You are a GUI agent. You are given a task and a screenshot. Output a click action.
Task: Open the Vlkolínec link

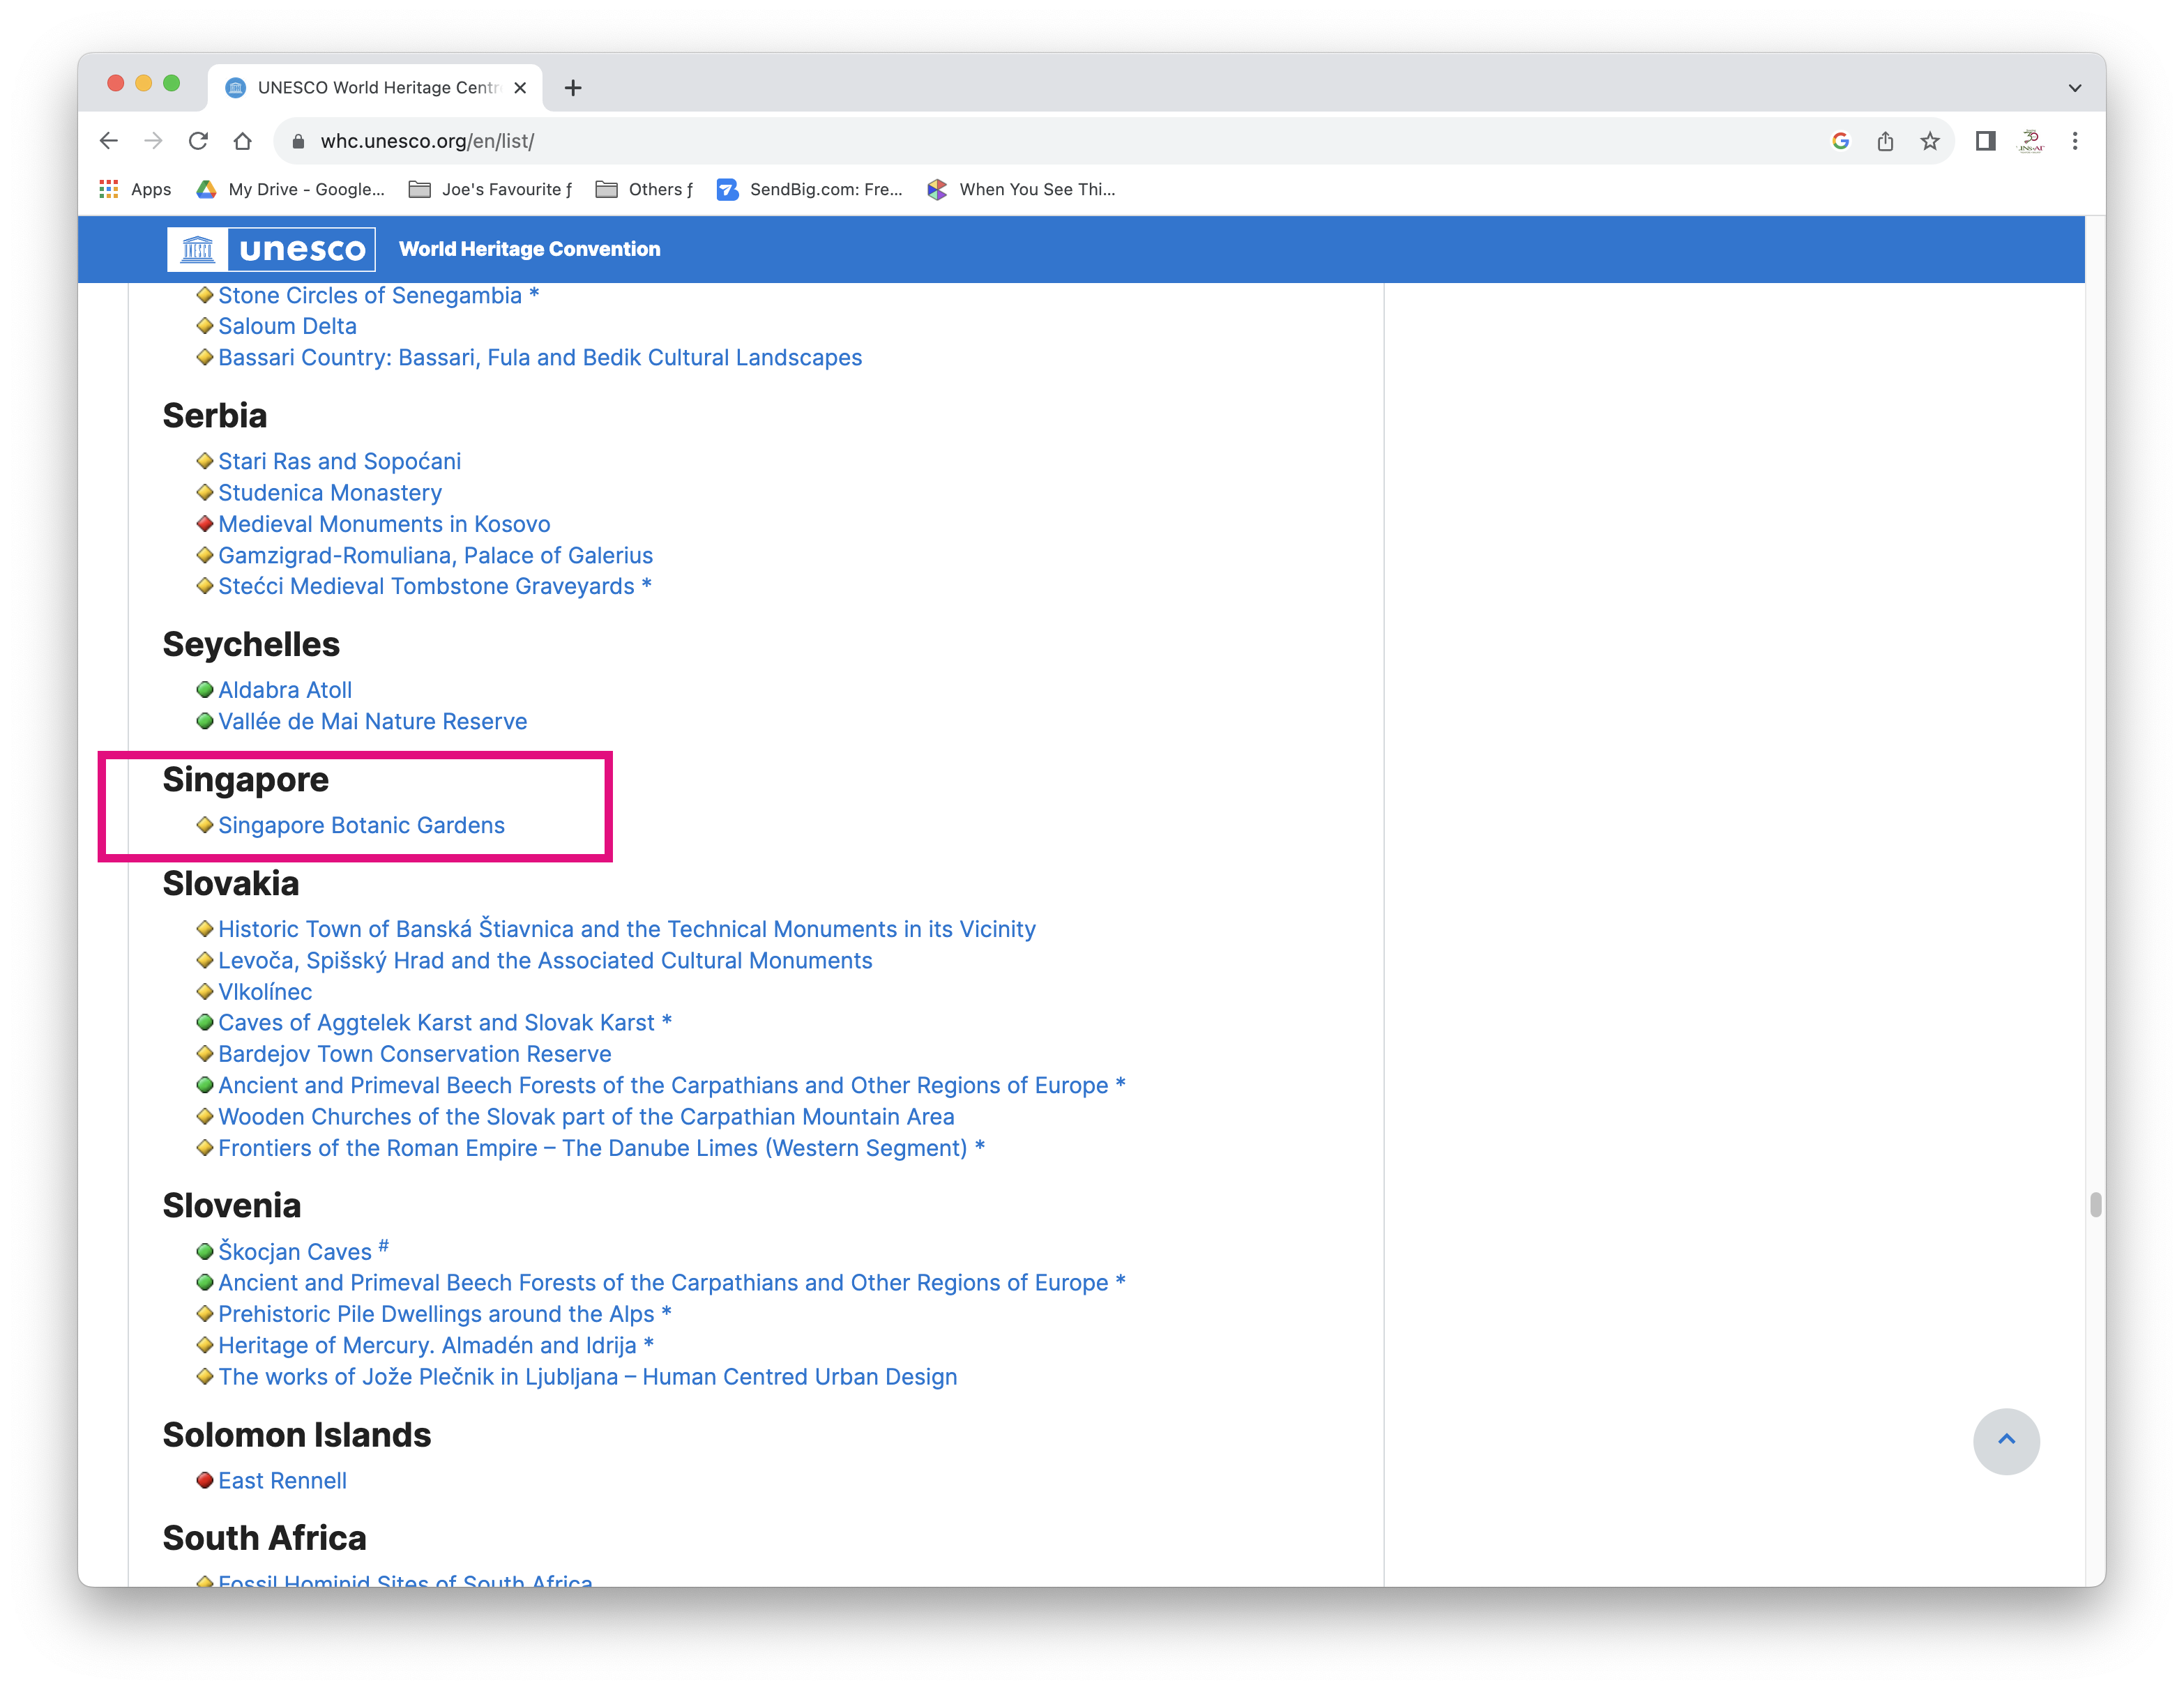tap(265, 991)
